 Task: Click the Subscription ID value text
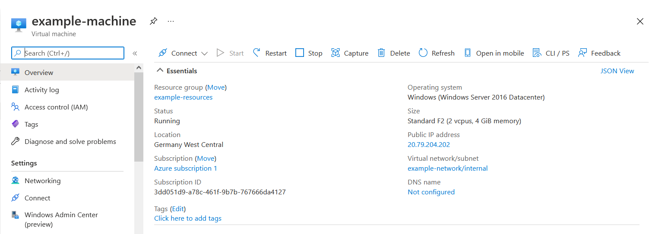220,192
